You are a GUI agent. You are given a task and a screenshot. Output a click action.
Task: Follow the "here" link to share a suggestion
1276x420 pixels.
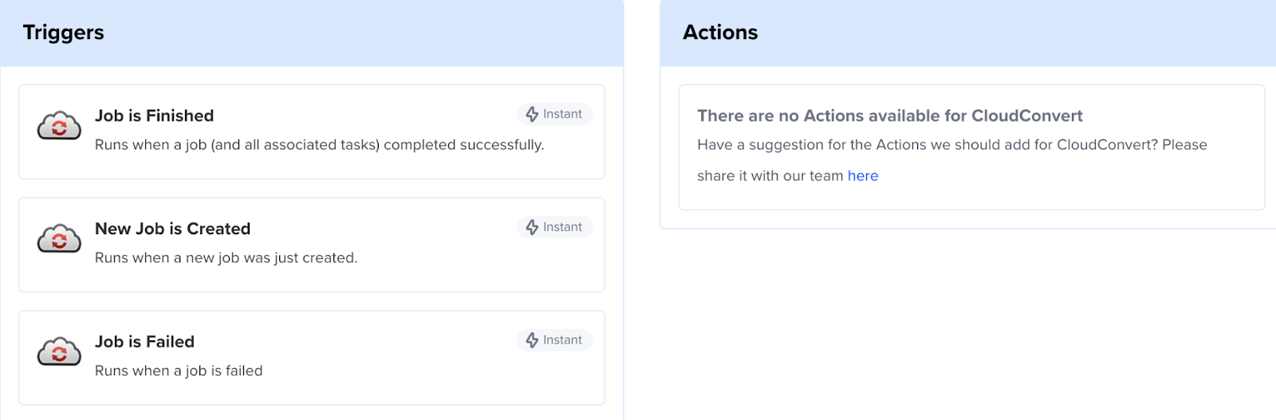click(x=862, y=176)
